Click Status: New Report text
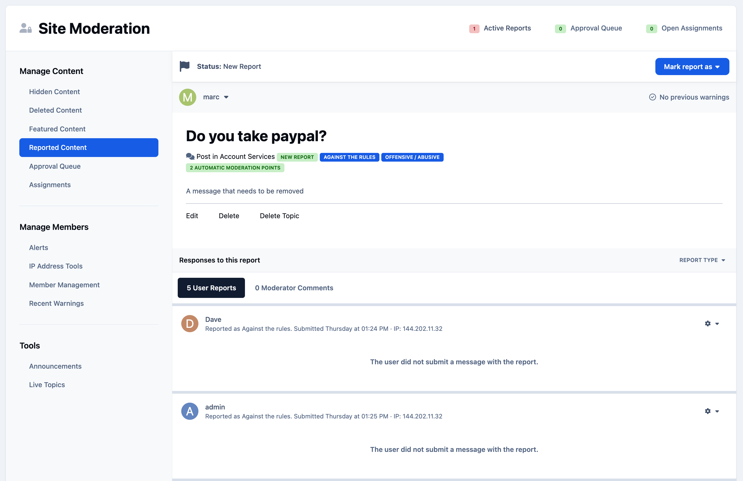Viewport: 743px width, 481px height. pos(229,66)
